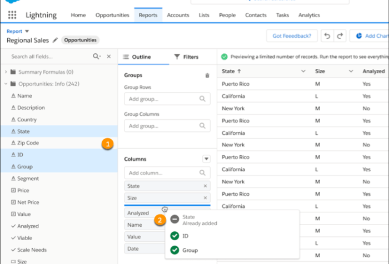Expand the Summary Formulas folder
389x264 pixels.
pyautogui.click(x=6, y=72)
